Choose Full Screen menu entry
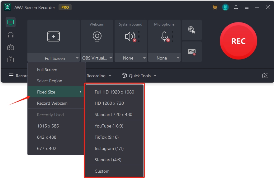Image resolution: width=274 pixels, height=178 pixels. coord(56,70)
